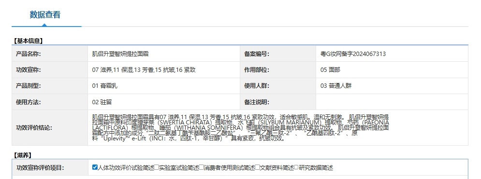Click the 01 膏霜乳 value
The height and width of the screenshot is (179, 481).
click(x=104, y=86)
